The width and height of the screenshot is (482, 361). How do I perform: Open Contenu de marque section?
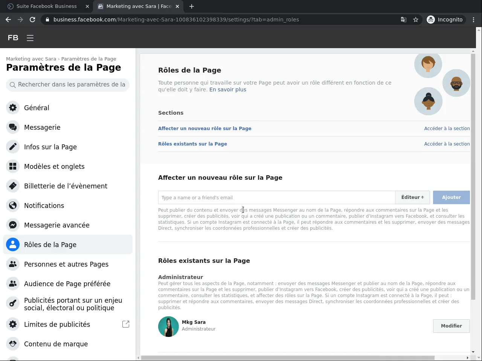68,344
